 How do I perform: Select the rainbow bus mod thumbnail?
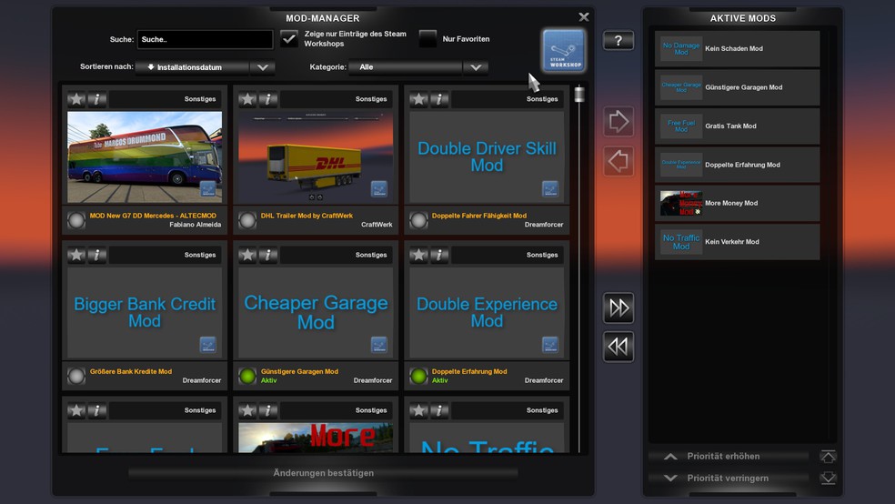145,157
